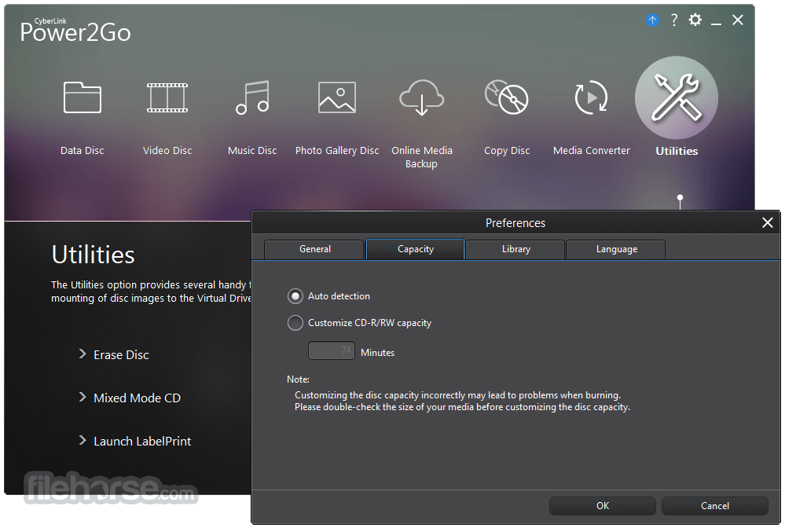
Task: Dismiss preferences with the Cancel button
Action: coord(715,506)
